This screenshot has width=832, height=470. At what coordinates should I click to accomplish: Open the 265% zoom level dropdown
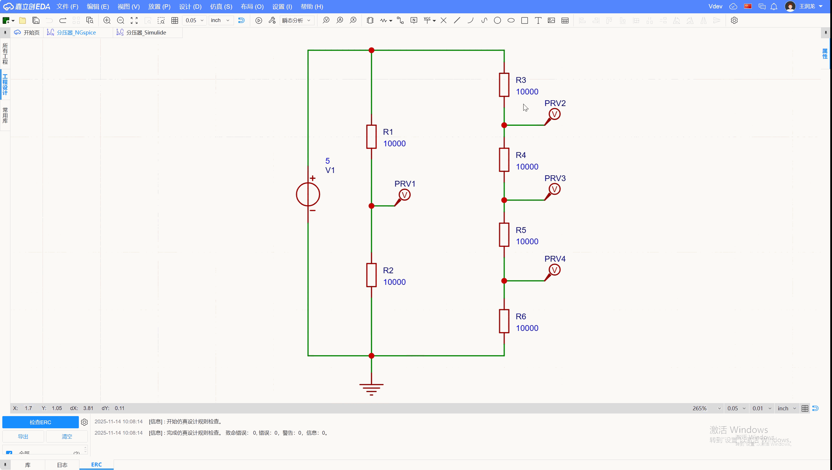click(706, 408)
